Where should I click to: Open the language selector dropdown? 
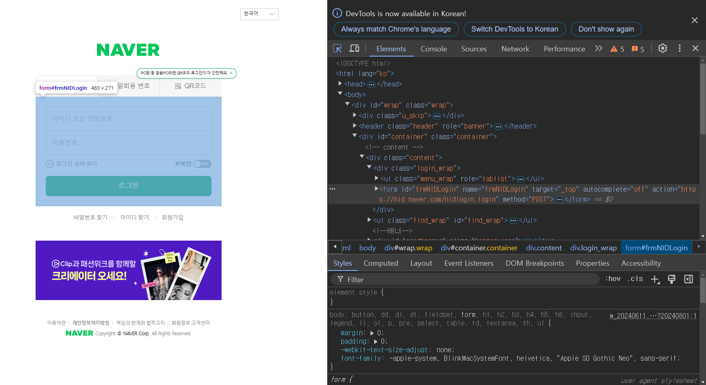tap(259, 14)
